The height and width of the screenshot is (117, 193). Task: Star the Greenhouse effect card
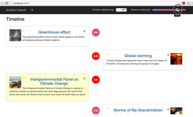[24, 31]
